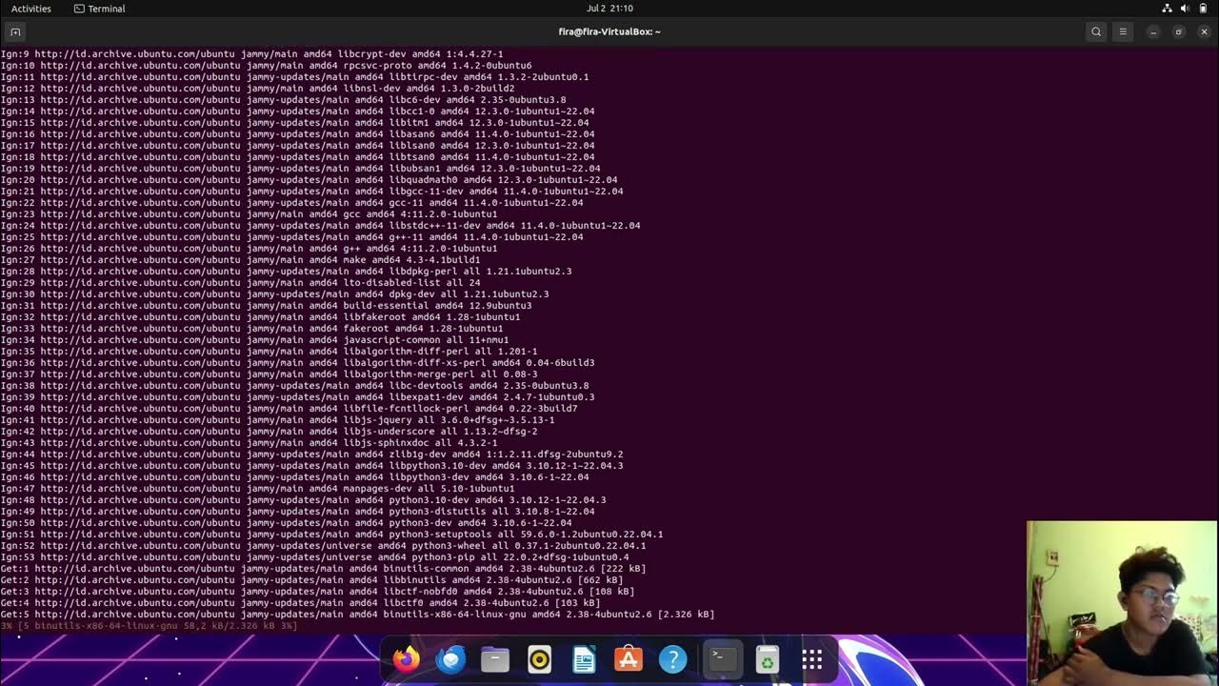The image size is (1219, 686).
Task: Click the Ign:34 javascript-common line
Action: [254, 340]
